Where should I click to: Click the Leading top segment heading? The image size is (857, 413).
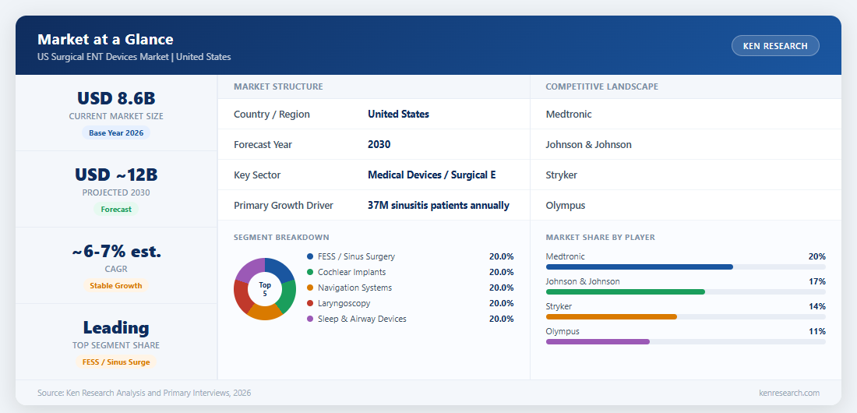116,327
